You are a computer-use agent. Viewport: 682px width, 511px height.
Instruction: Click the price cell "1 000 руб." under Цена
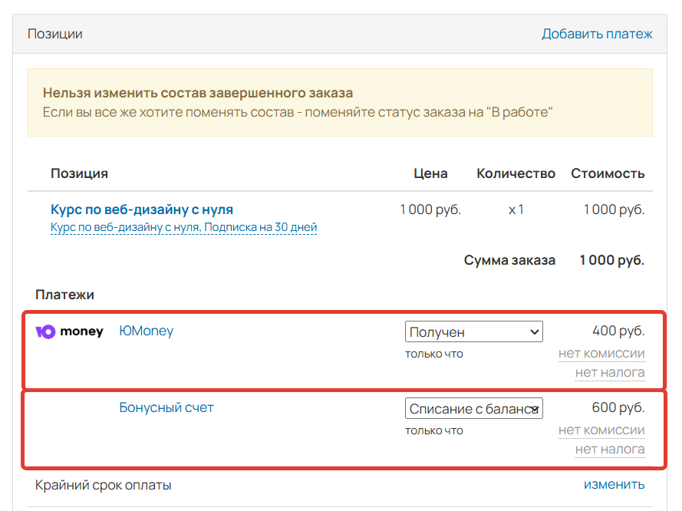pos(430,209)
